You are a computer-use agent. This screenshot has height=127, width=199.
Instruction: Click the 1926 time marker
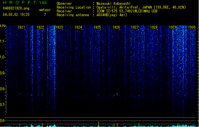pyautogui.click(x=116, y=27)
